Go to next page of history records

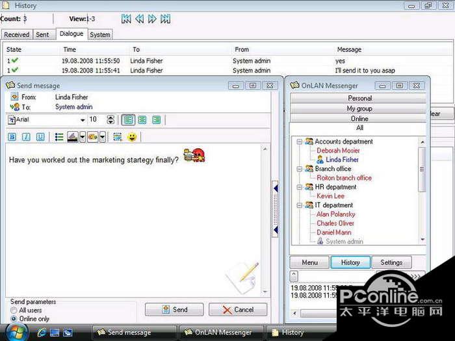coord(152,19)
